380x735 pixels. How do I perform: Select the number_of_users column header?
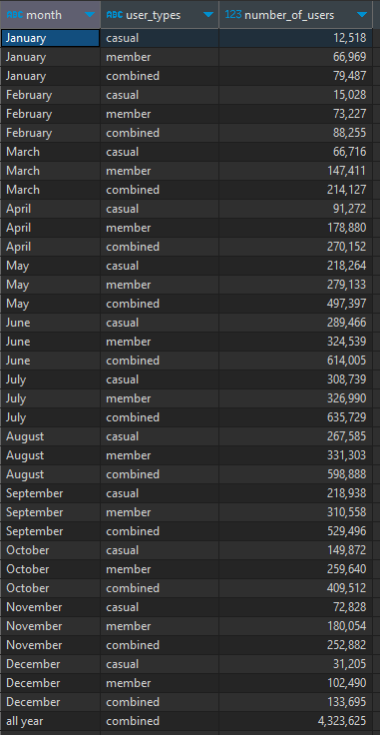click(296, 15)
